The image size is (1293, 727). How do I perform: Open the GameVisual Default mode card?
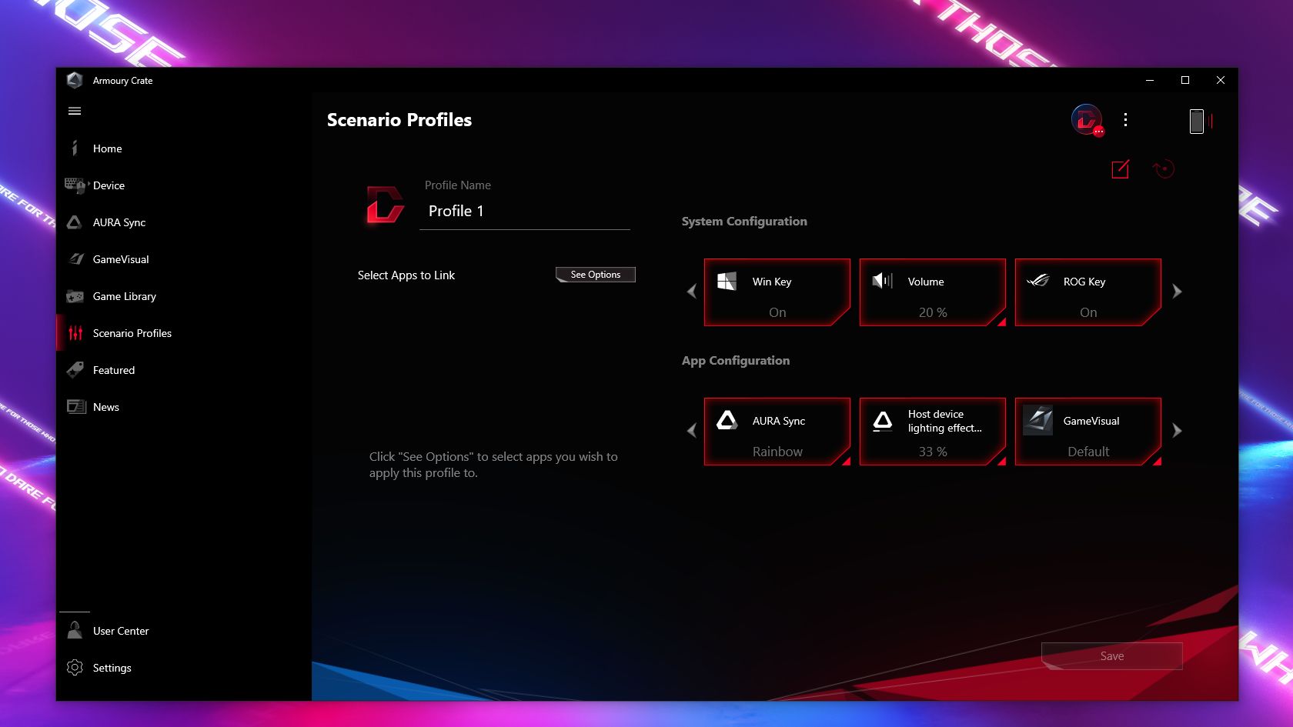point(1088,432)
